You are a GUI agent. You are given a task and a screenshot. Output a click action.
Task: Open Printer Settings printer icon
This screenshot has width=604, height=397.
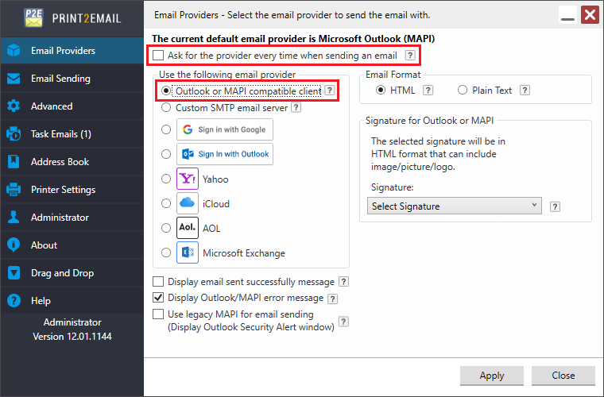(14, 190)
